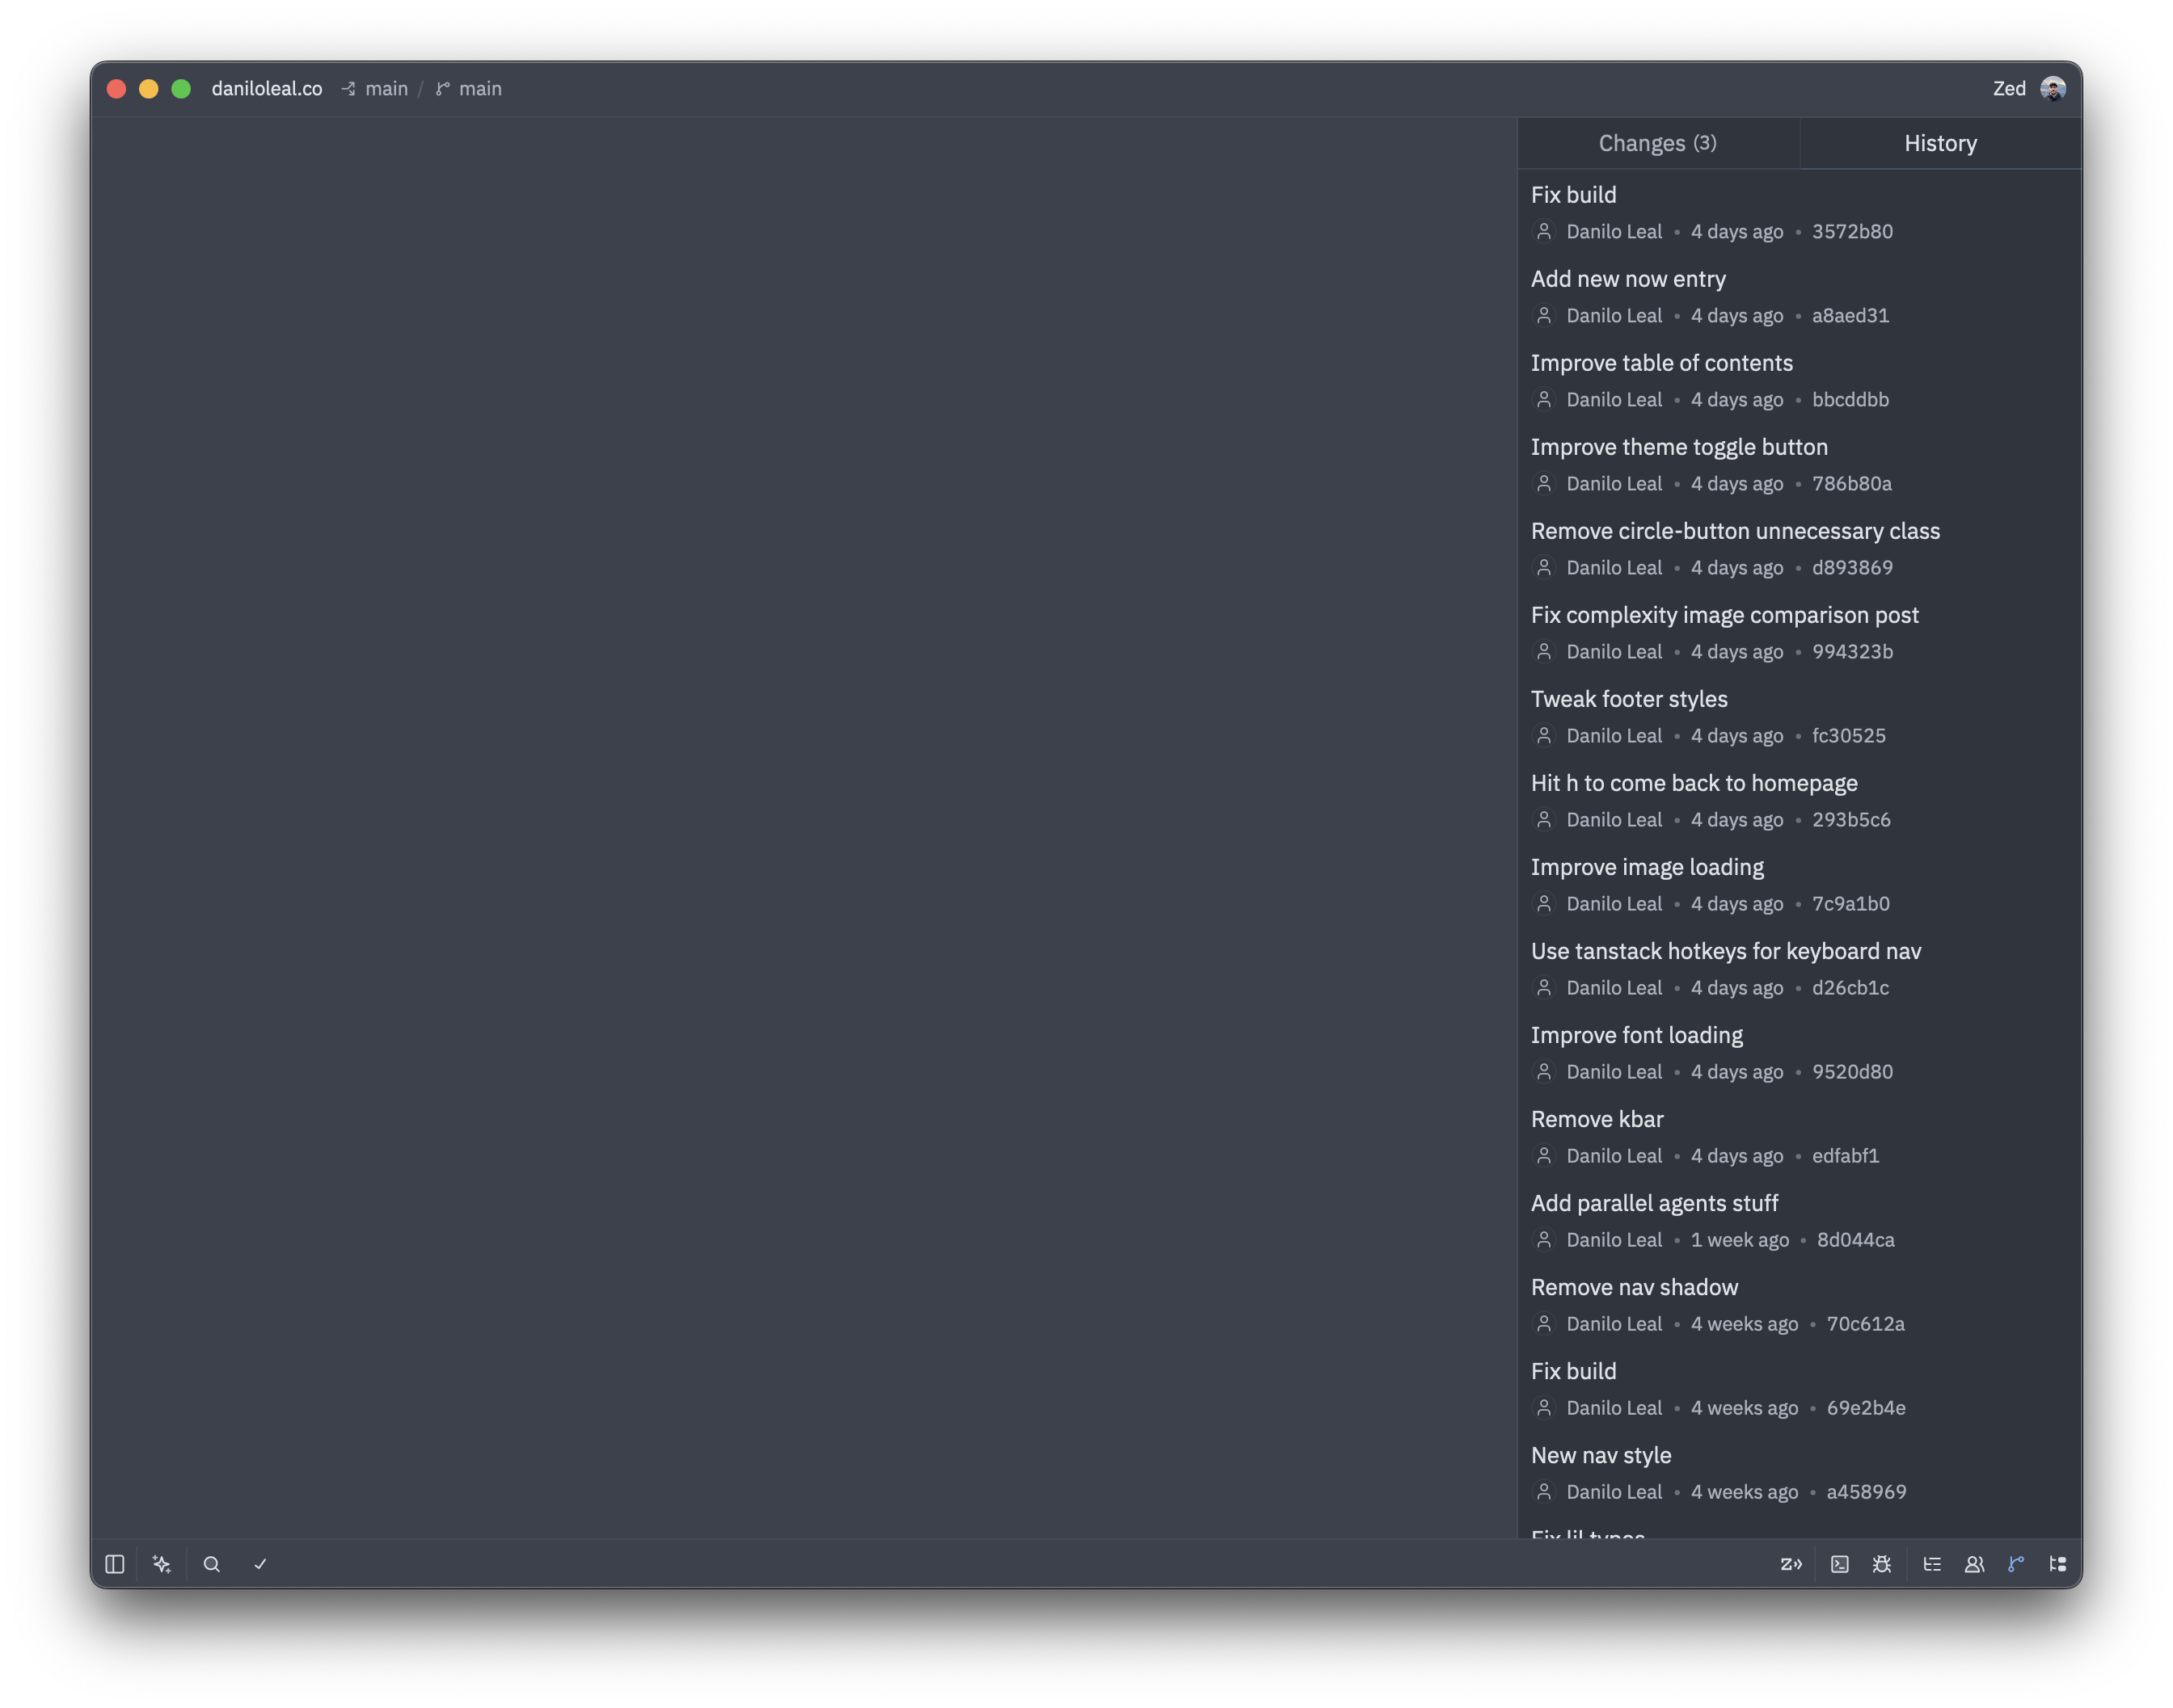Click the worktree icon before first main
The height and width of the screenshot is (1708, 2173).
click(348, 89)
